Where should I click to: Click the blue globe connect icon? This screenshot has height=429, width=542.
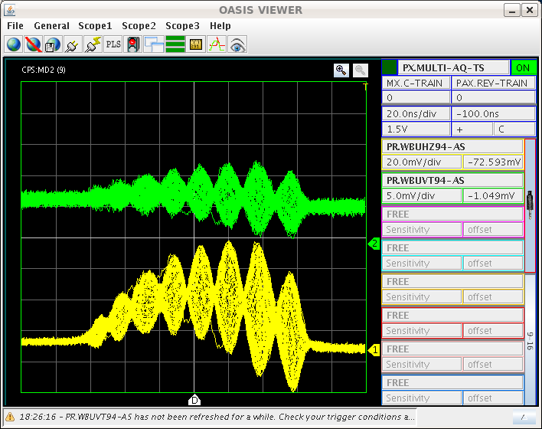coord(14,44)
